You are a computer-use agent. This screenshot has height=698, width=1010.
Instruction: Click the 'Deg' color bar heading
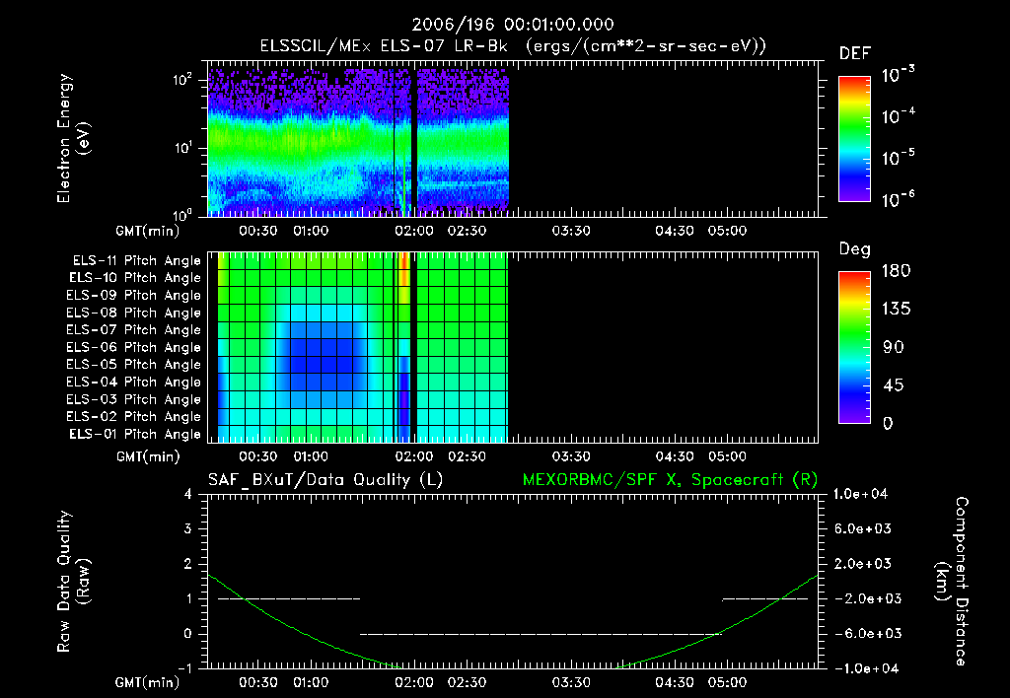tap(855, 249)
